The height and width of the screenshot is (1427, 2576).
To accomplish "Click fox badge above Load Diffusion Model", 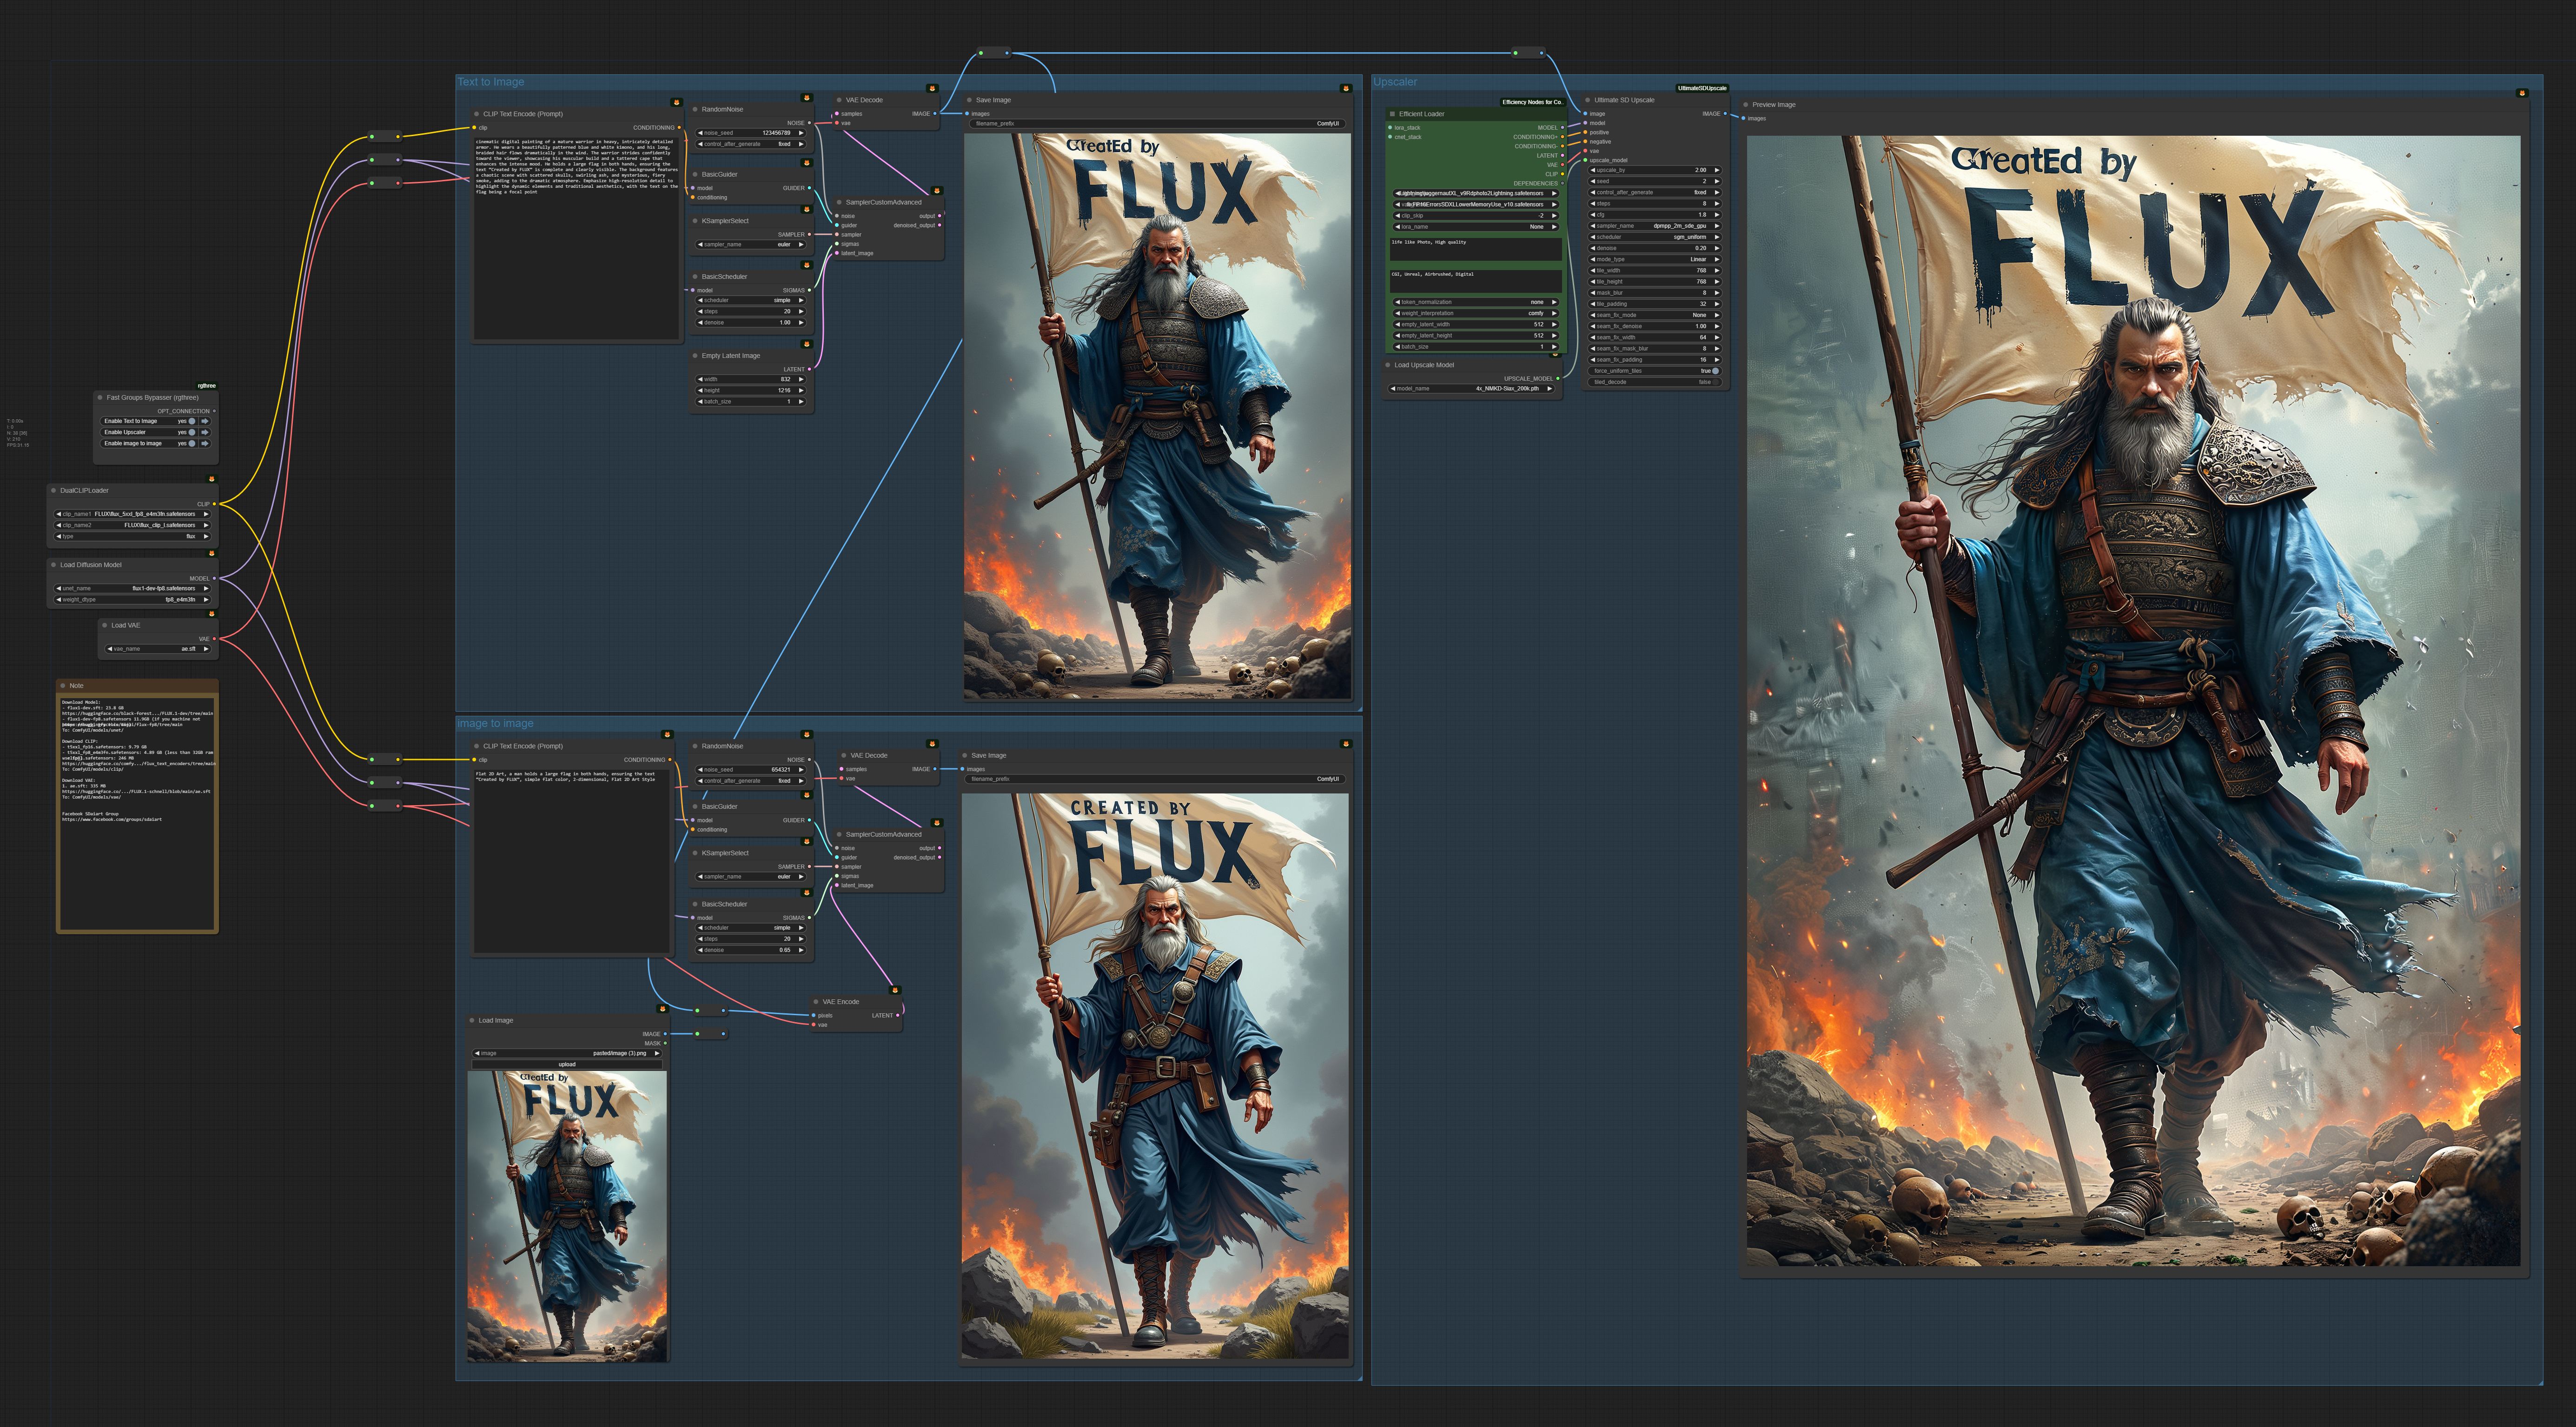I will (x=211, y=553).
